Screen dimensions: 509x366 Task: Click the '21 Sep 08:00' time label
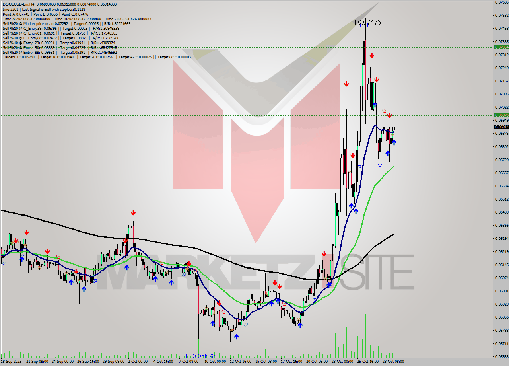click(x=37, y=362)
